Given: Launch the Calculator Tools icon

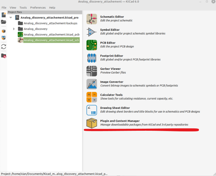Looking at the screenshot, I should click(x=91, y=97).
